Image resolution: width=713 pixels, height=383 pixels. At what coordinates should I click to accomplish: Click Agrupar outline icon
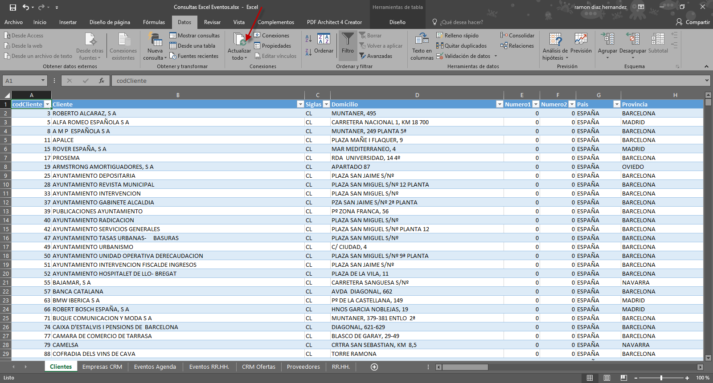pos(607,39)
